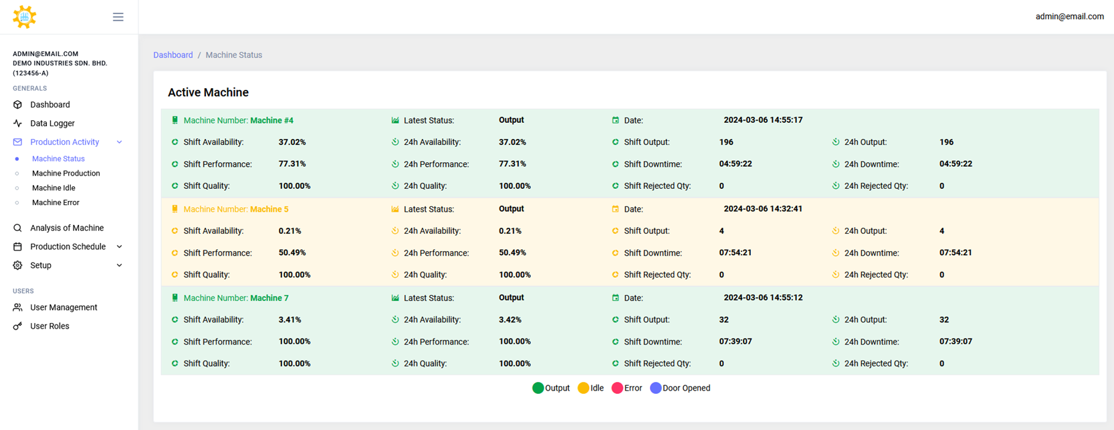Click the Setup gear icon in sidebar
Screen dimensions: 1114x430
pyautogui.click(x=18, y=266)
